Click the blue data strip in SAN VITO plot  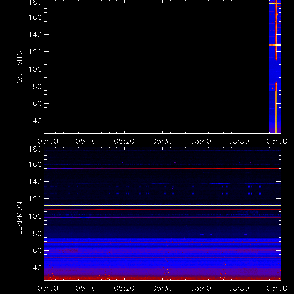pyautogui.click(x=275, y=67)
